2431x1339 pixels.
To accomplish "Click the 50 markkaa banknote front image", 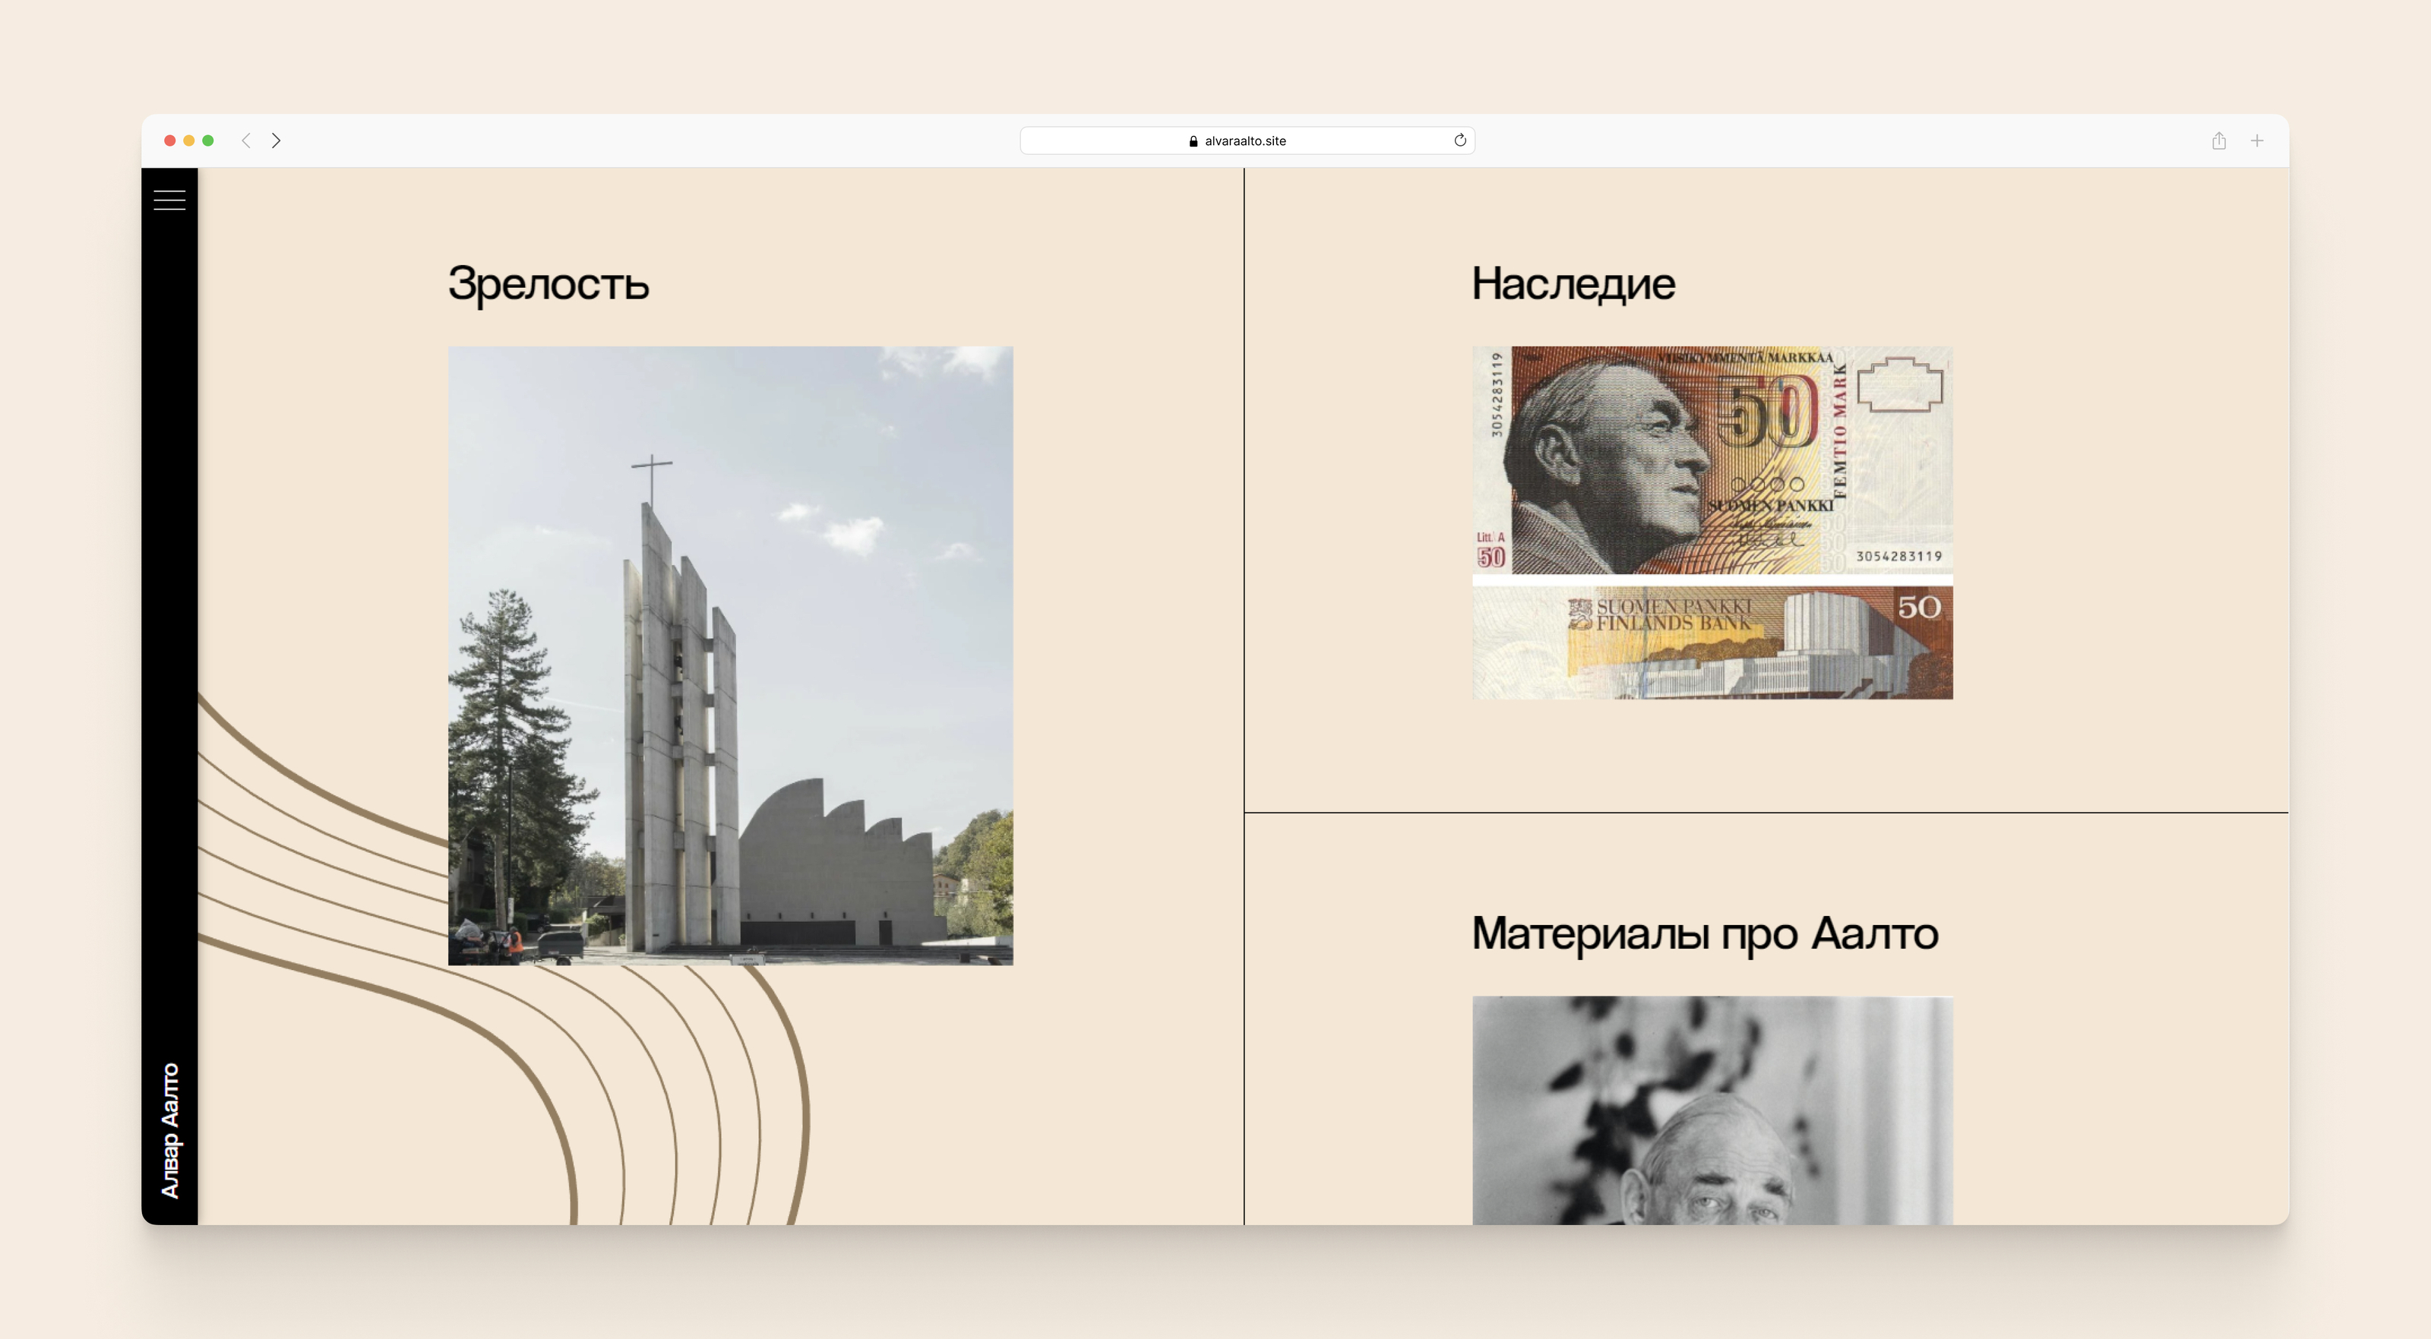I will 1712,459.
